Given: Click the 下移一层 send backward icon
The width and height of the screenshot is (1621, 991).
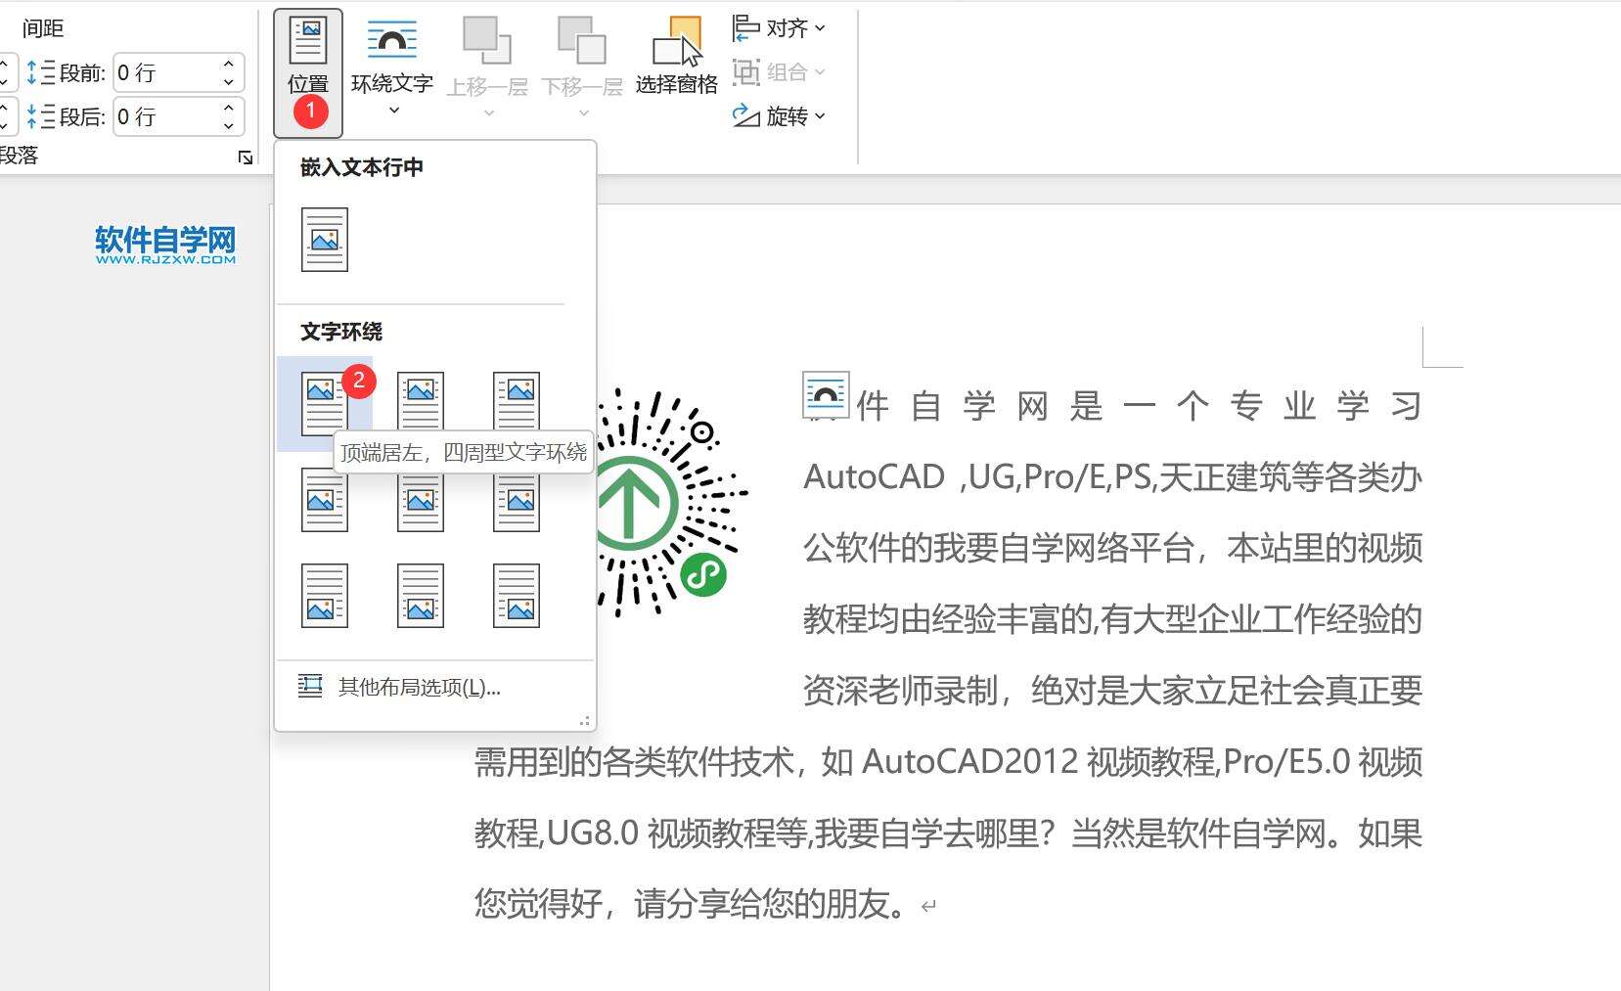Looking at the screenshot, I should (582, 41).
